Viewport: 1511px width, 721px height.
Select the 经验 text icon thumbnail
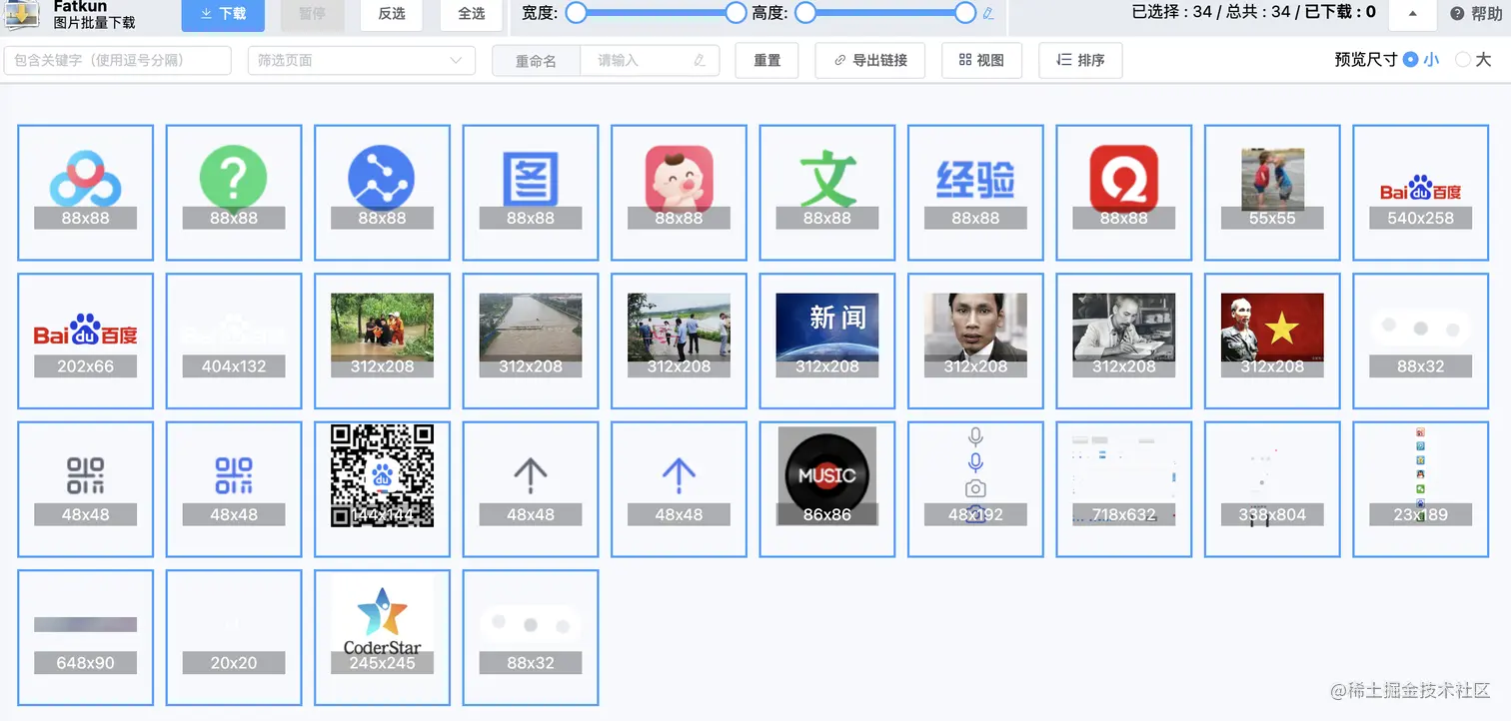click(975, 193)
